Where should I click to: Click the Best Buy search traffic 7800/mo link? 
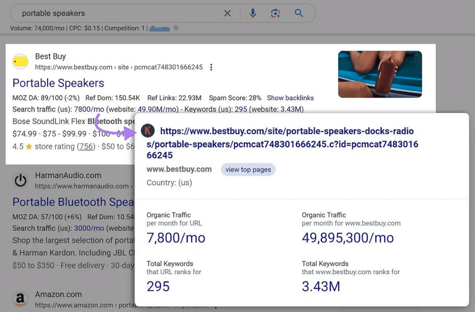[x=89, y=109]
